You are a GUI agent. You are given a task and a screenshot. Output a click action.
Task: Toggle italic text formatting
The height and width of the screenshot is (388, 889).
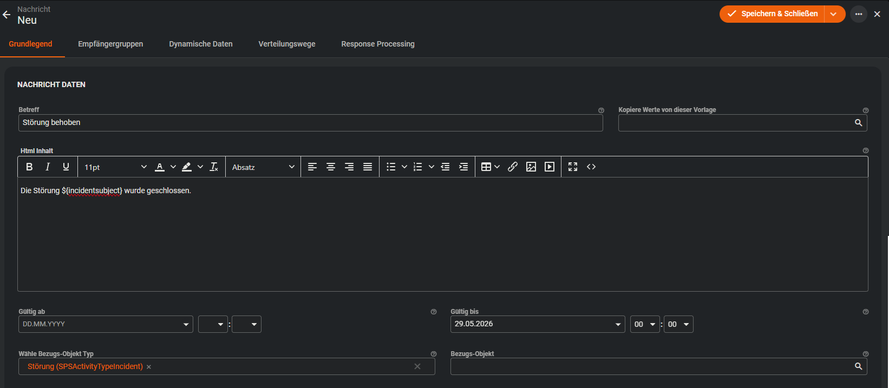tap(48, 167)
